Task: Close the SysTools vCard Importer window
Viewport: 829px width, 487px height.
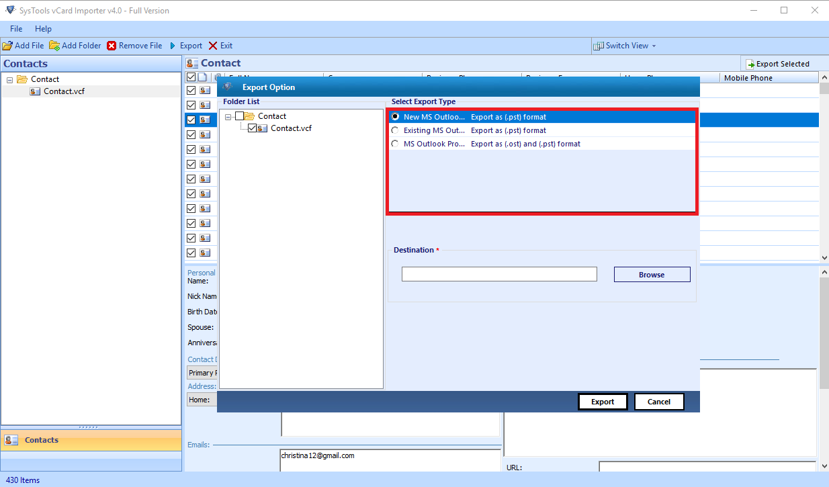Action: tap(814, 10)
